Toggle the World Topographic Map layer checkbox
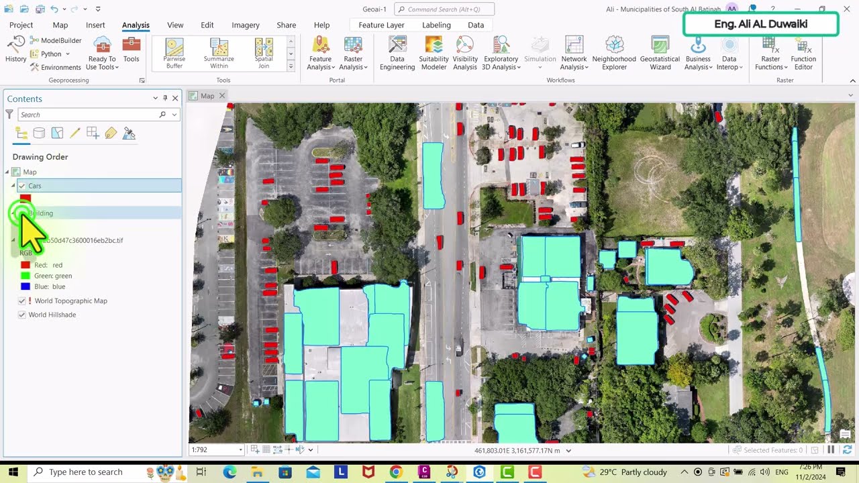 22,301
